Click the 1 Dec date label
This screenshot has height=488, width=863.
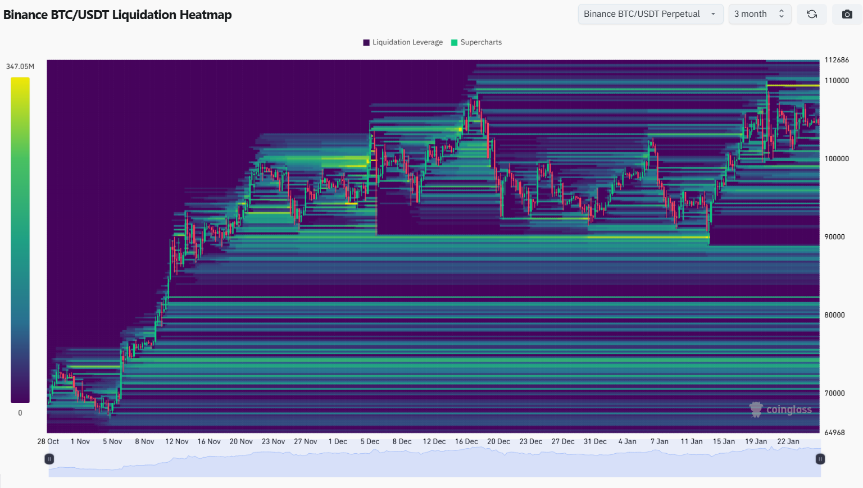(x=338, y=441)
